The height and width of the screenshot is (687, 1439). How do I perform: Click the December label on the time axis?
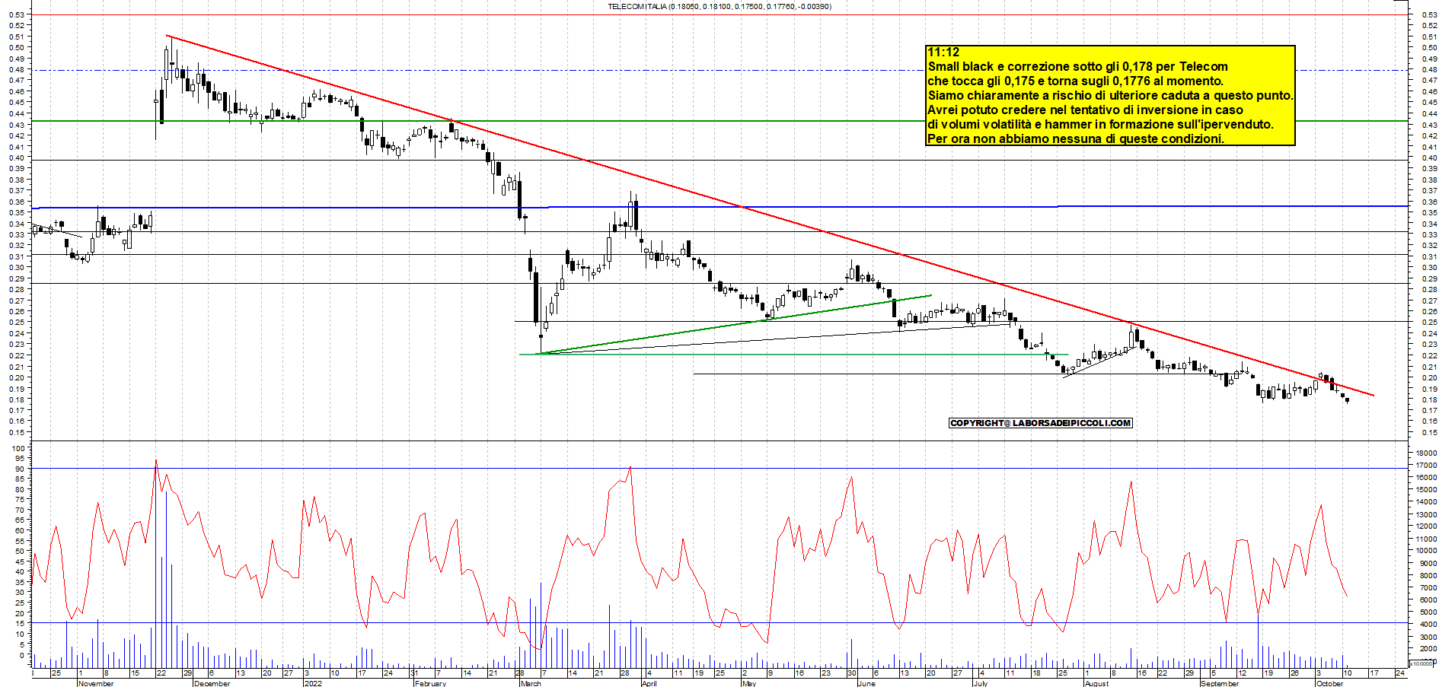pos(212,683)
